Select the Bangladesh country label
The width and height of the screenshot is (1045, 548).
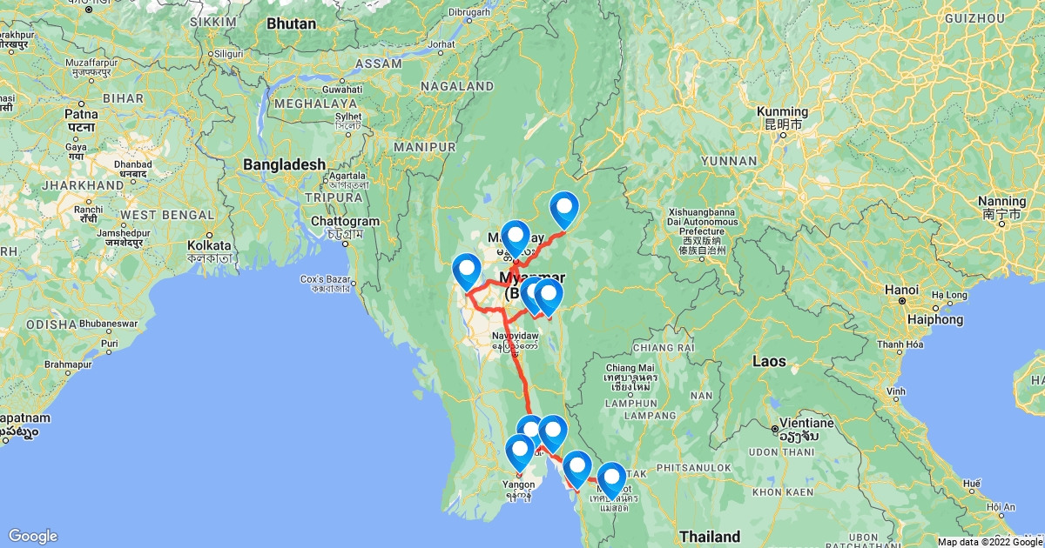click(284, 164)
